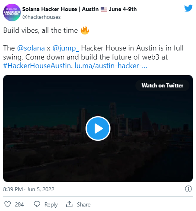The height and width of the screenshot is (211, 196).
Task: Click the @hackerhouses handle
Action: click(41, 17)
